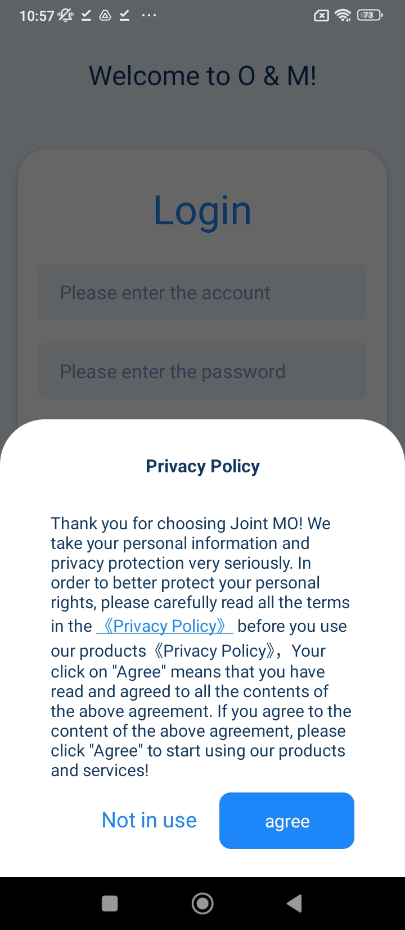
Task: Open the underlined 《Privacy Policy》 link
Action: [165, 626]
